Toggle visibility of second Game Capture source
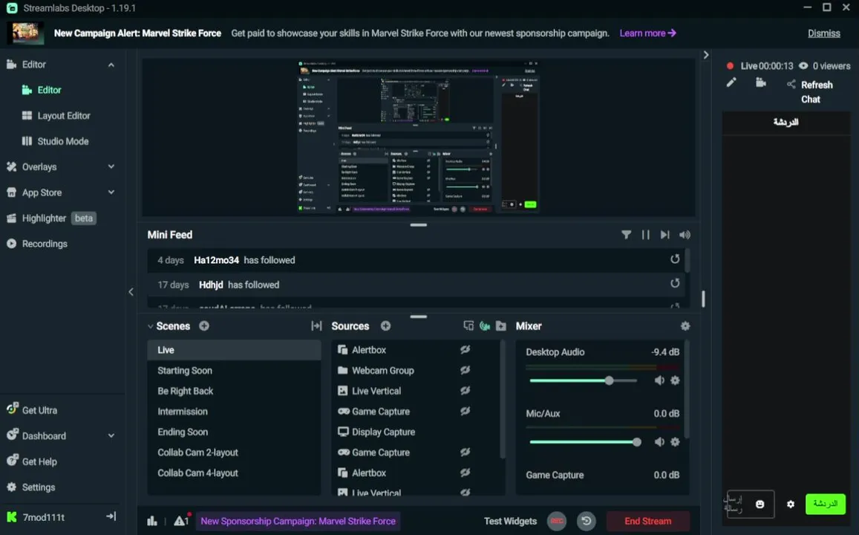This screenshot has width=859, height=535. (465, 453)
